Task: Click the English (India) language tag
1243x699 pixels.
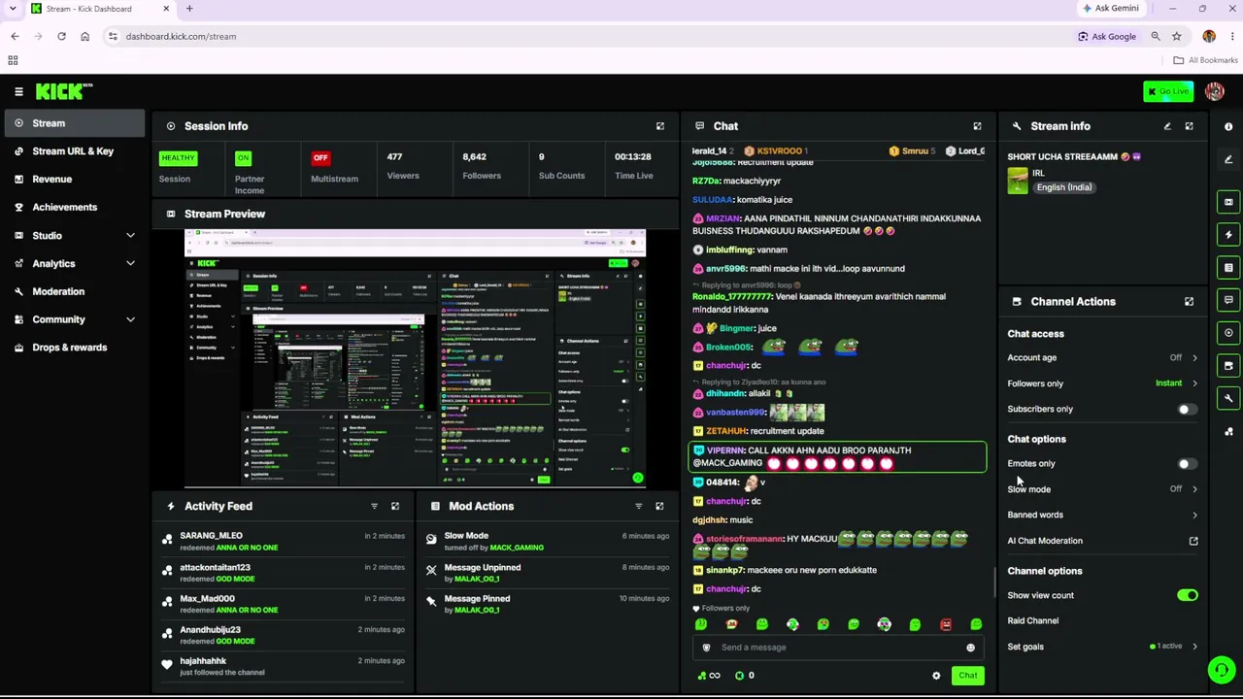Action: [x=1063, y=187]
